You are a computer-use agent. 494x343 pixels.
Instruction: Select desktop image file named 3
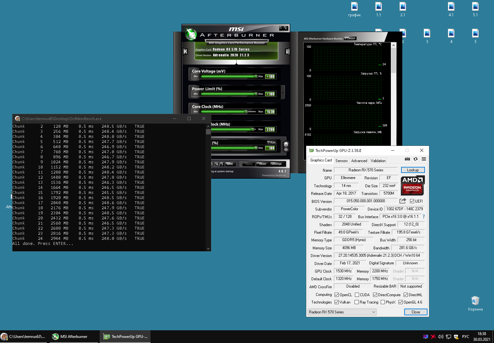[427, 36]
